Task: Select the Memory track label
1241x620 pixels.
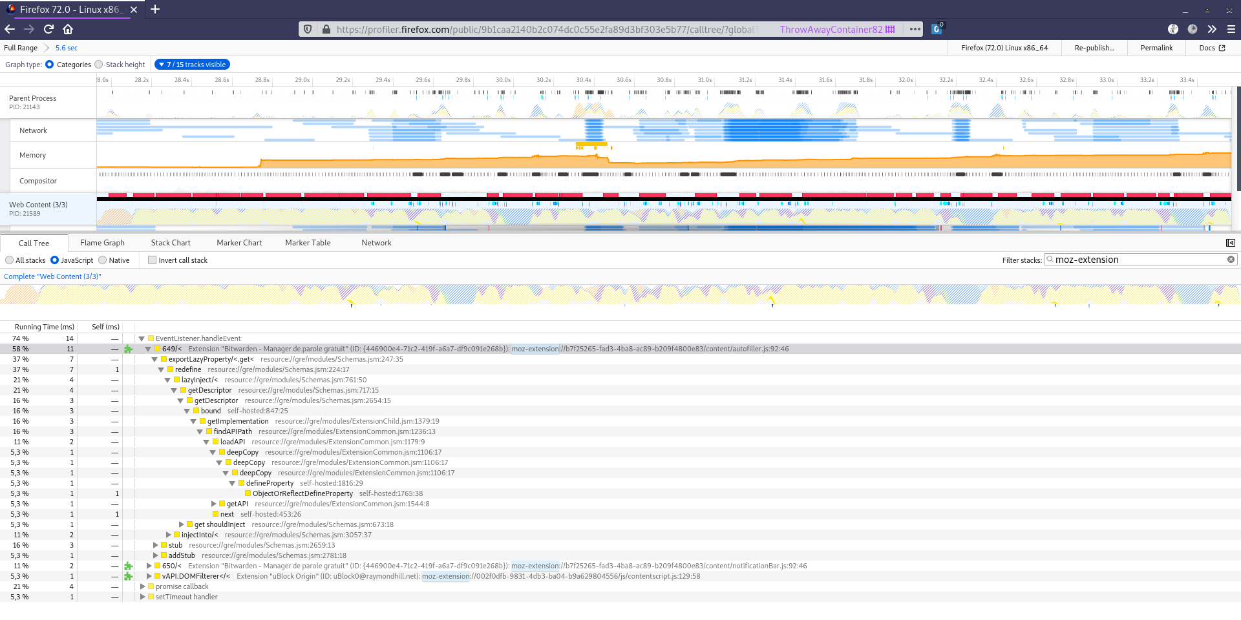Action: click(32, 155)
